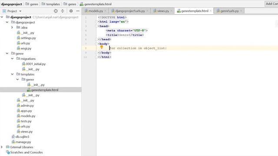278x156 pixels.
Task: Switch to the views.py tab
Action: click(x=163, y=11)
